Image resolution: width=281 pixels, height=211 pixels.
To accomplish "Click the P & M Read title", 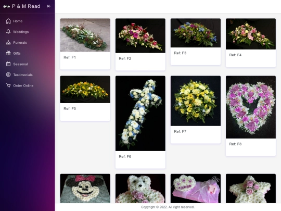I will [x=26, y=6].
